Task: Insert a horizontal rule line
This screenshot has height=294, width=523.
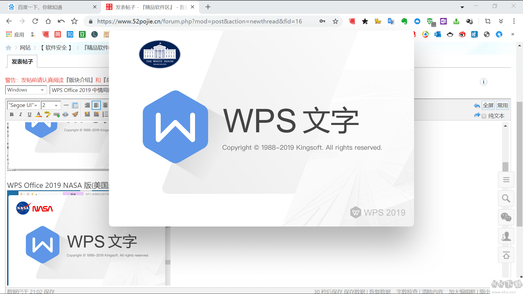Action: click(66, 105)
